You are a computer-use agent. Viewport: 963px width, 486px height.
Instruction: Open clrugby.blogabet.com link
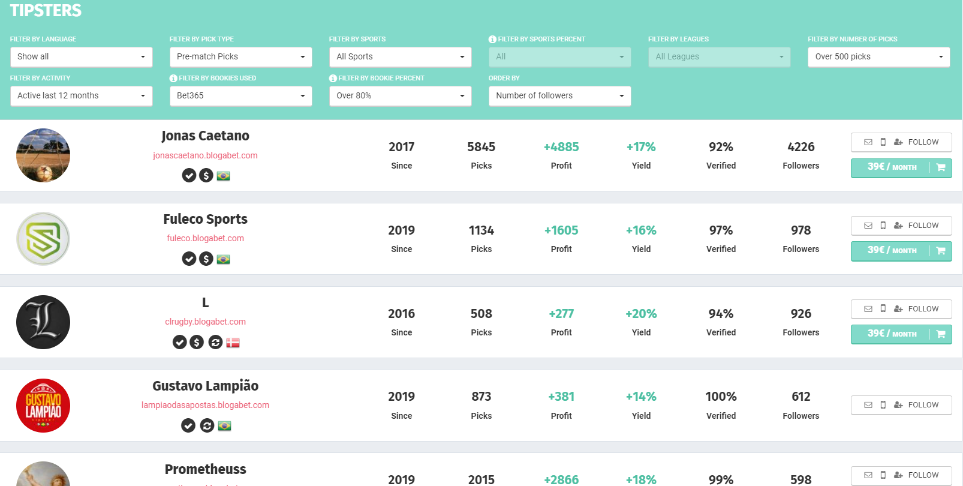[x=205, y=322]
